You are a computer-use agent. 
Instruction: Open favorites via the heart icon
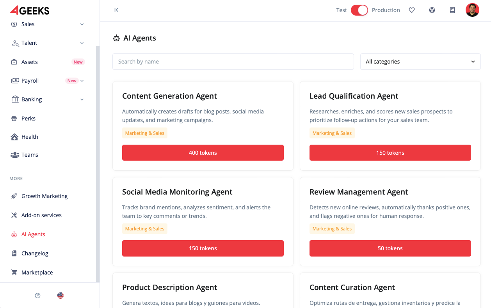[412, 10]
